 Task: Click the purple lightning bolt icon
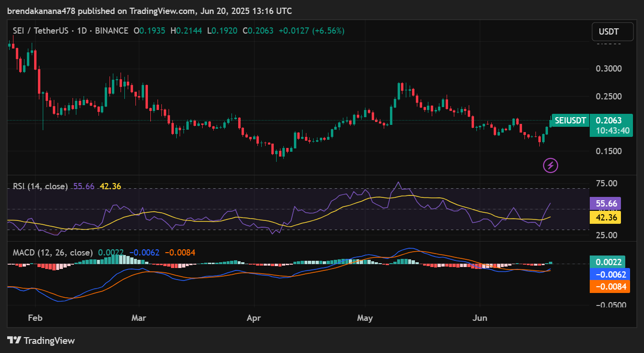click(550, 166)
